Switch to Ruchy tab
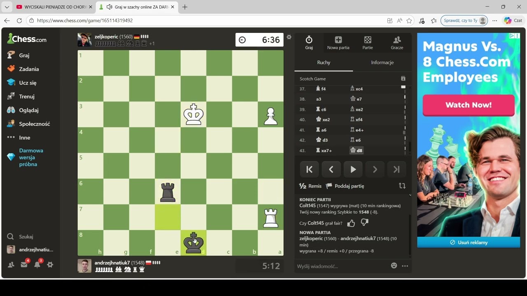Screen dimensions: 527x296 point(324,62)
